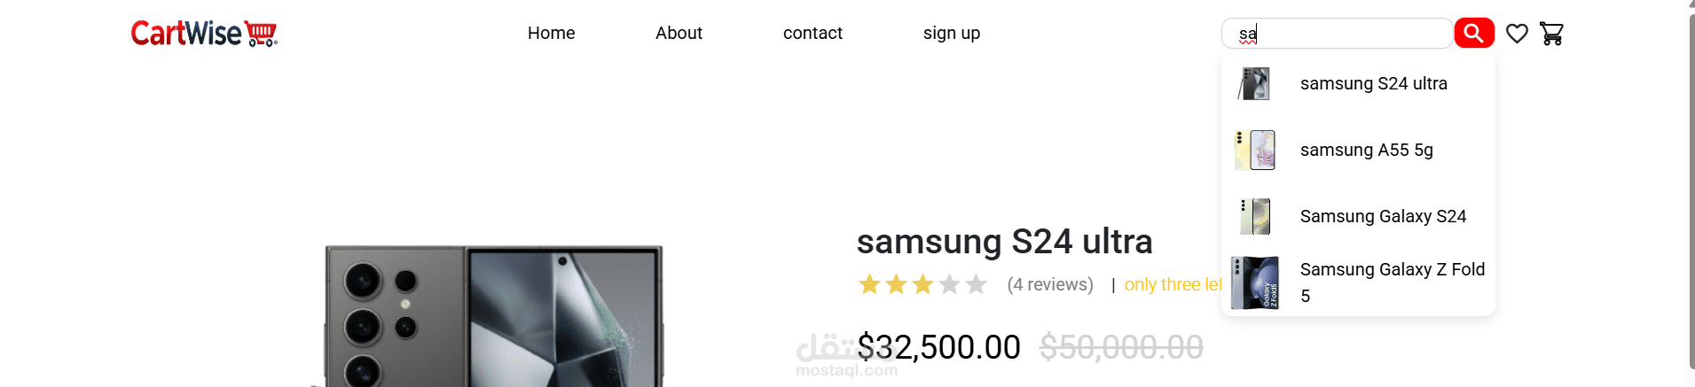1695x387 pixels.
Task: Click the Samsung S24 ultra suggestion thumbnail
Action: (x=1254, y=84)
